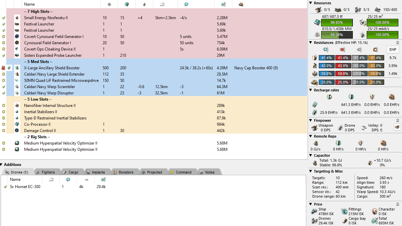This screenshot has height=226, width=402.
Task: Open the Implants tab
Action: tap(95, 172)
